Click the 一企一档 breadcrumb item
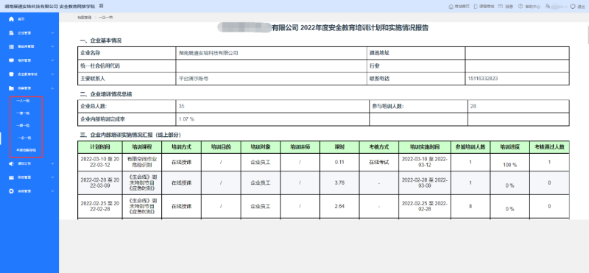 pos(105,17)
